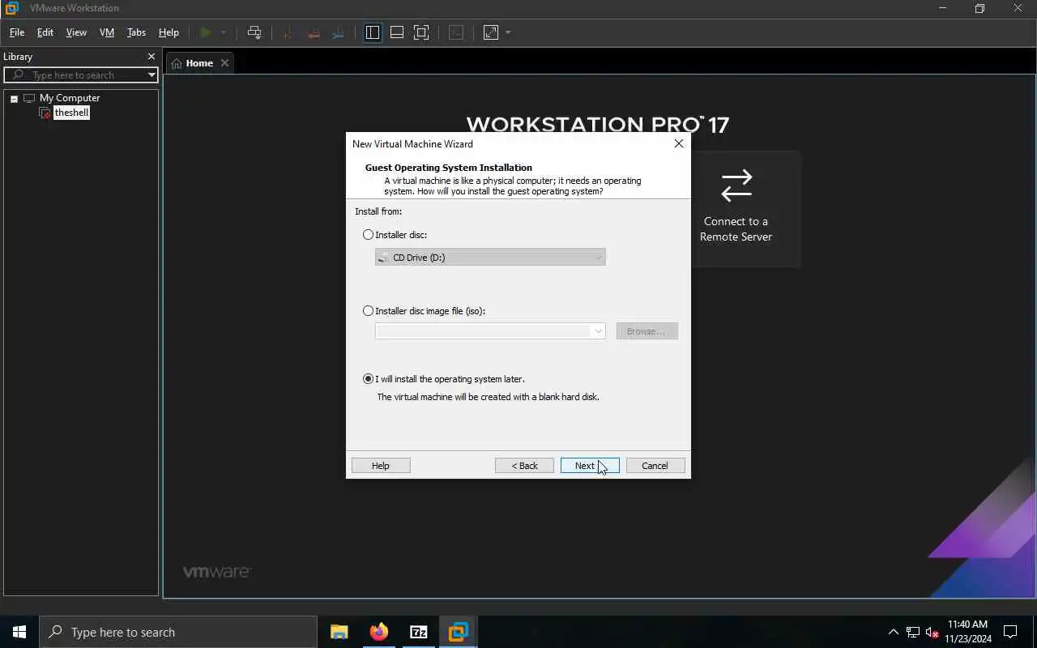Click the VMware Workstation taskbar icon

(458, 632)
